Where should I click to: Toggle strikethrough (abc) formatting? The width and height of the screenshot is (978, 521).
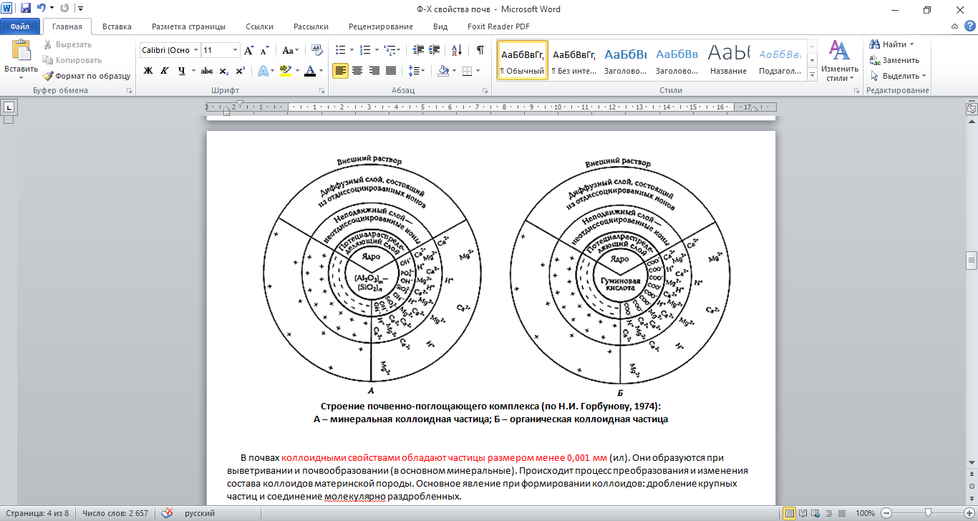pos(207,71)
